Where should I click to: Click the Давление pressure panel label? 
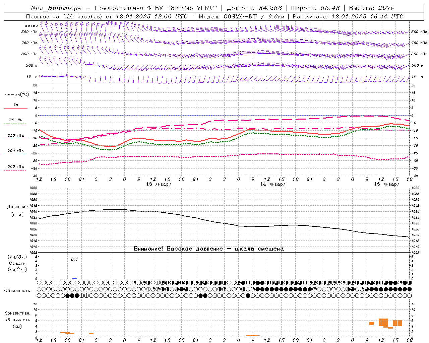click(x=17, y=207)
